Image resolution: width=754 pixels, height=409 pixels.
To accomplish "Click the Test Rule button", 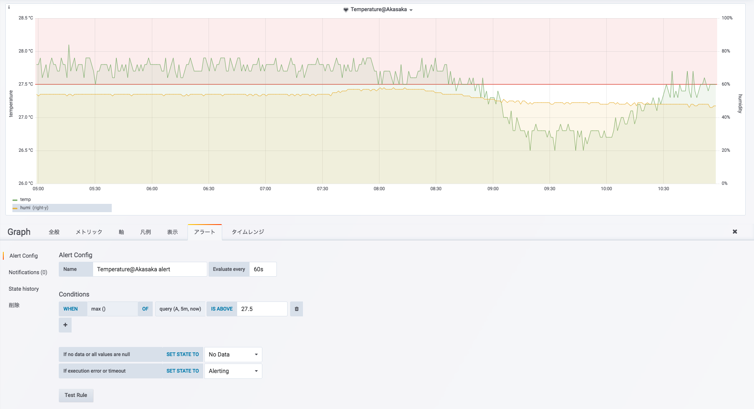I will [76, 395].
